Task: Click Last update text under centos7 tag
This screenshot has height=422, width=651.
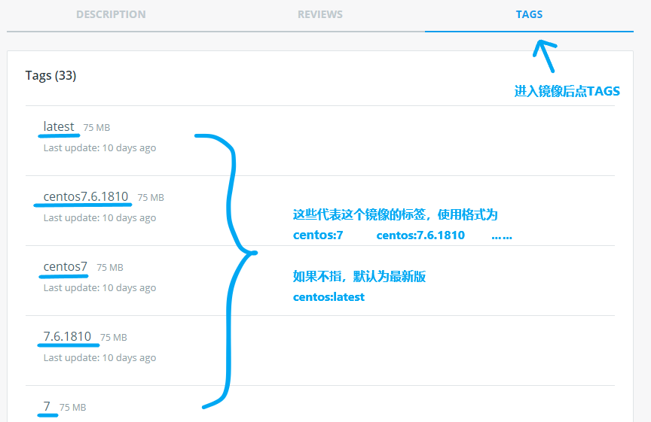Action: coord(99,287)
